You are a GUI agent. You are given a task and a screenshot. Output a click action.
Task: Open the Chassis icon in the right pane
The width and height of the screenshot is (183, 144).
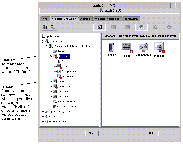111,47
